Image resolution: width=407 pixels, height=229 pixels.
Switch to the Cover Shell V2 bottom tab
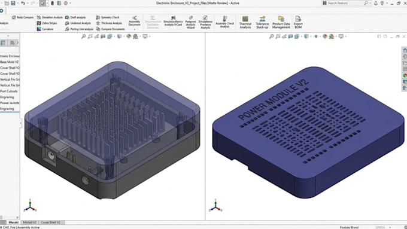pos(51,222)
